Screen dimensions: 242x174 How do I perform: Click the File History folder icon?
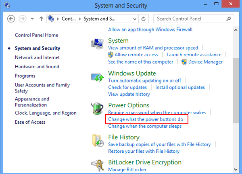(98, 141)
